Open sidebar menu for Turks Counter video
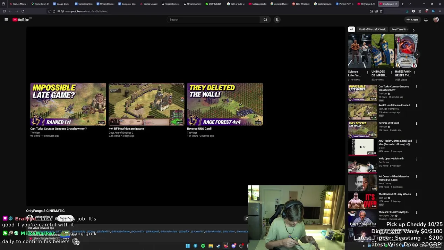444x250 pixels. (416, 87)
